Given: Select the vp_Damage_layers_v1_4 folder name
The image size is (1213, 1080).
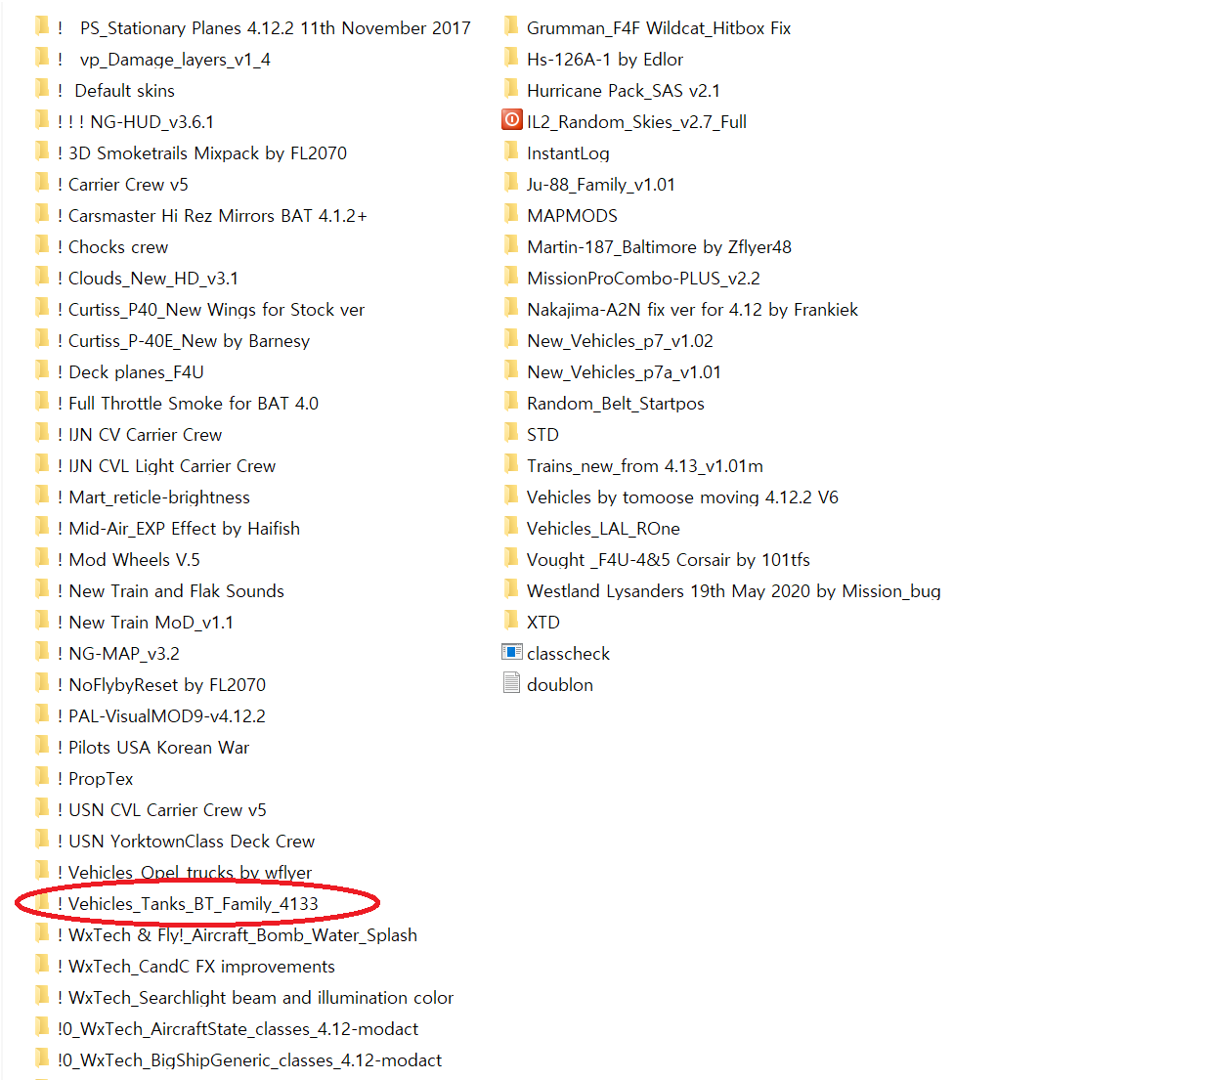Looking at the screenshot, I should (x=164, y=60).
